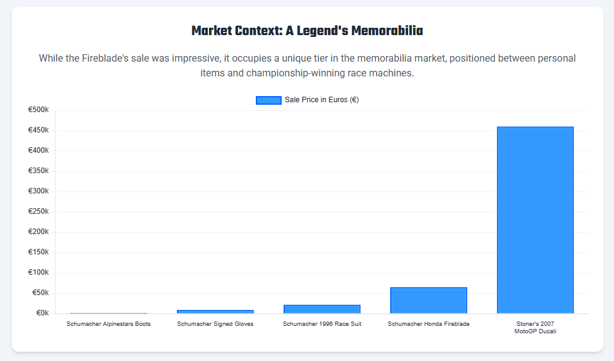This screenshot has height=361, width=614.
Task: Click the Schumacher Alpinestars Boots axis label
Action: click(x=108, y=323)
